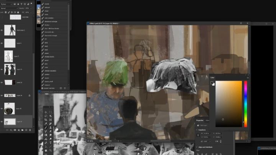Toggle filter for pixel layers
Screen dimensions: 276x155
[15, 4]
